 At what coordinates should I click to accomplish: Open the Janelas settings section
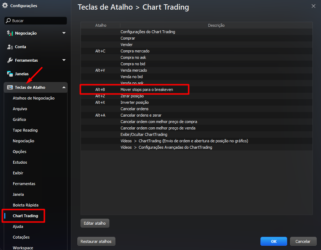coord(36,74)
